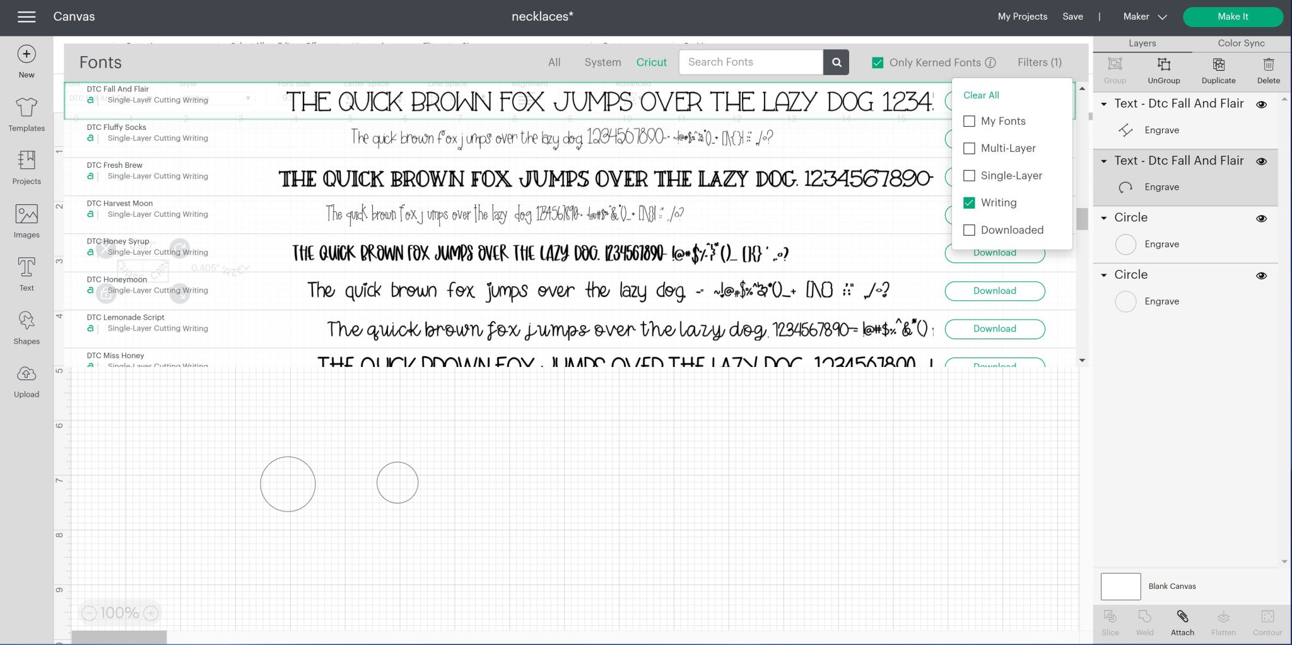Image resolution: width=1292 pixels, height=645 pixels.
Task: Collapse the first Text - Dtc Fall And Flair layer
Action: 1104,104
